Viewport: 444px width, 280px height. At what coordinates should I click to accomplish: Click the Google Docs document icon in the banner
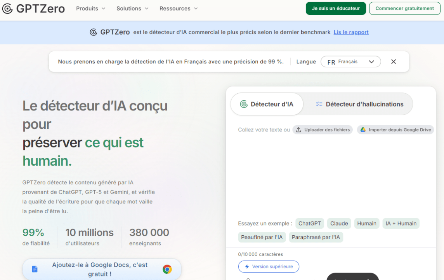35,269
